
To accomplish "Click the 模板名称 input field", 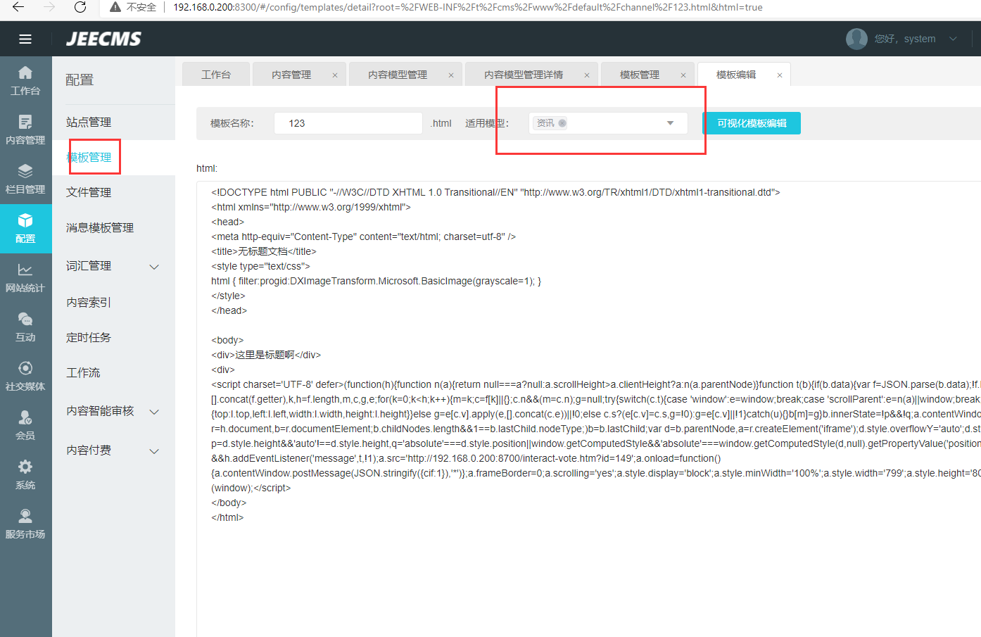I will click(x=348, y=123).
